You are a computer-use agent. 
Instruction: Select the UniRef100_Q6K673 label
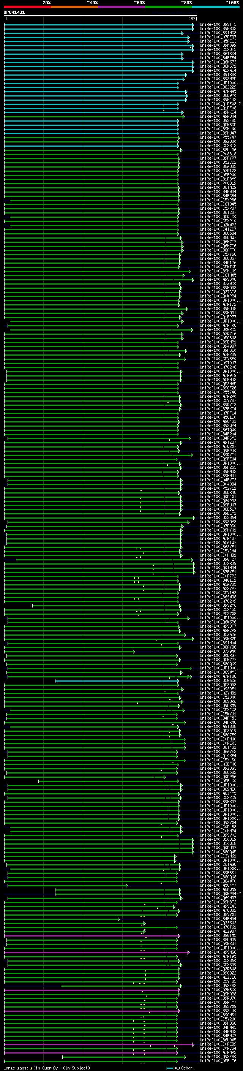[218, 62]
